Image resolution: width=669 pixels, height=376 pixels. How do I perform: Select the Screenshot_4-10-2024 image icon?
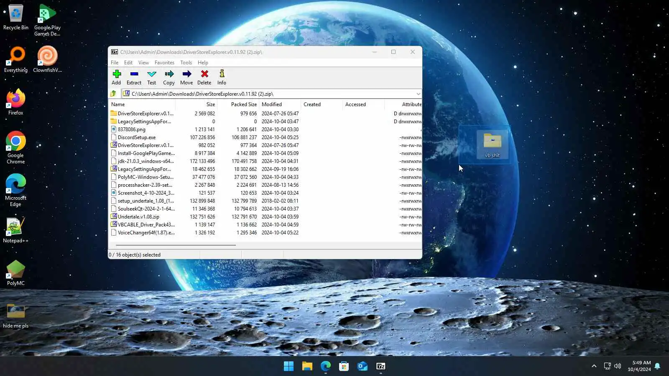(x=114, y=193)
